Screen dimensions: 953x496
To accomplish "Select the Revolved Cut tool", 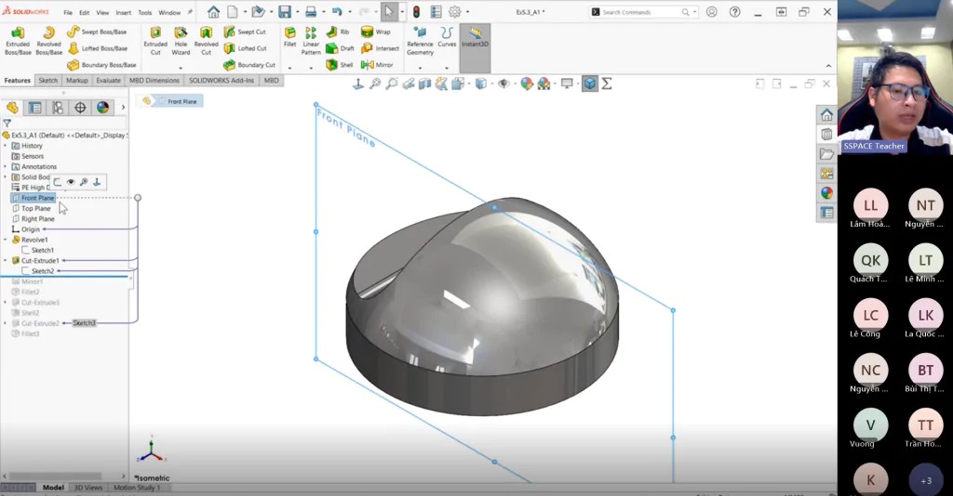I will [x=206, y=41].
